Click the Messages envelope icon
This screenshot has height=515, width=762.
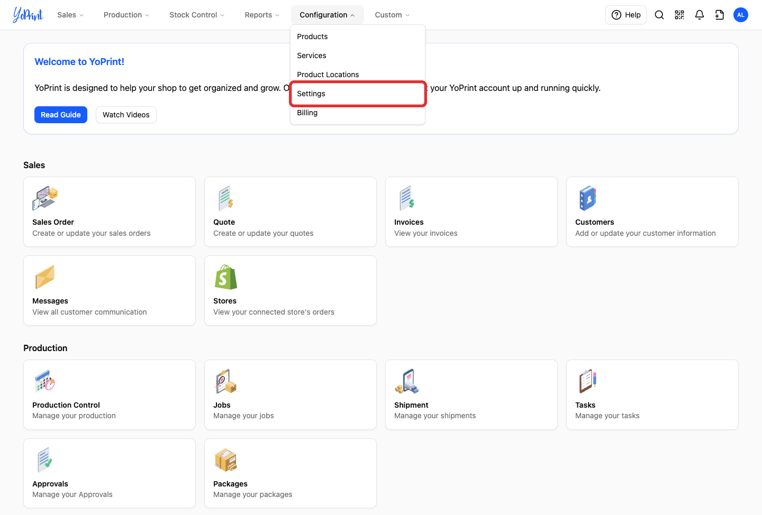pos(45,277)
